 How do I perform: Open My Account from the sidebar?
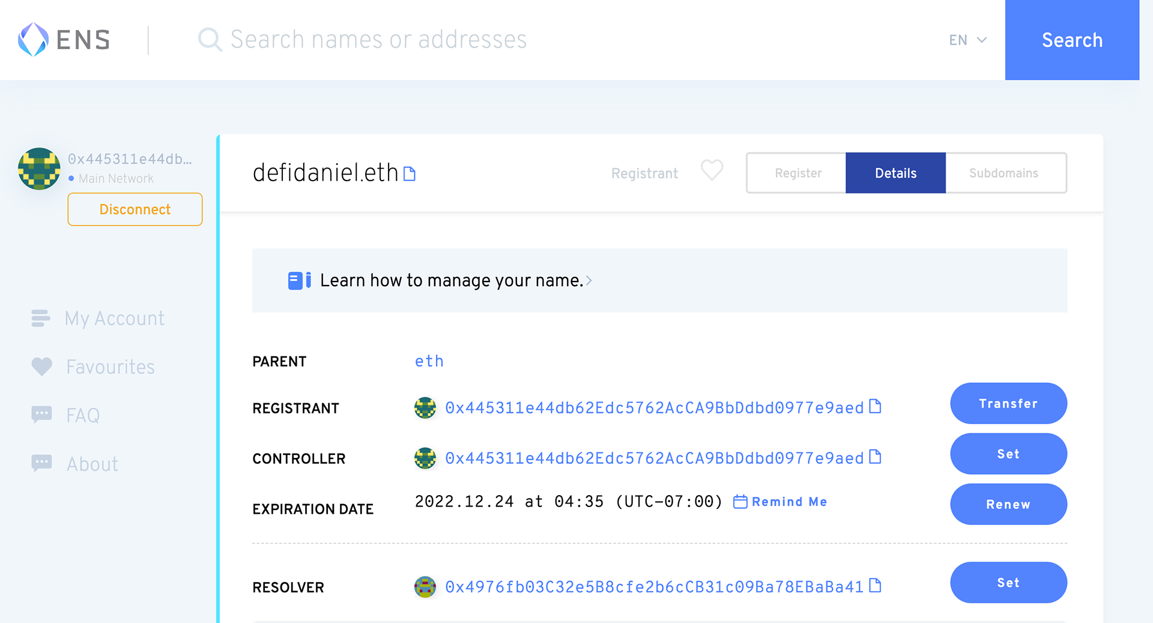(115, 318)
